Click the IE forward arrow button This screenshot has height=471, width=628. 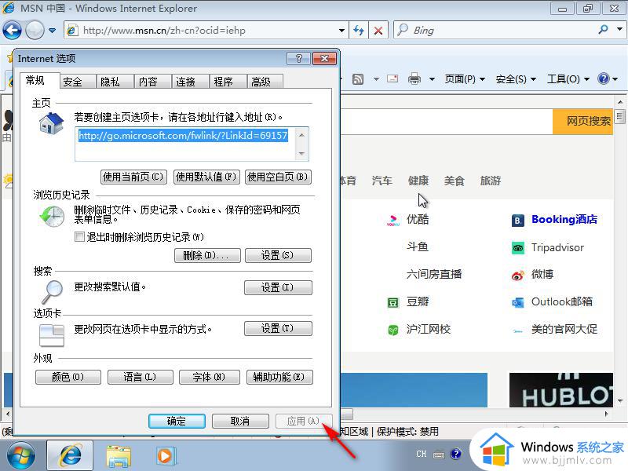click(x=35, y=30)
